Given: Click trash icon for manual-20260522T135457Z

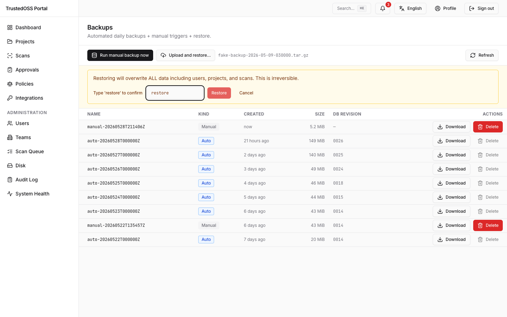Looking at the screenshot, I should pyautogui.click(x=480, y=225).
